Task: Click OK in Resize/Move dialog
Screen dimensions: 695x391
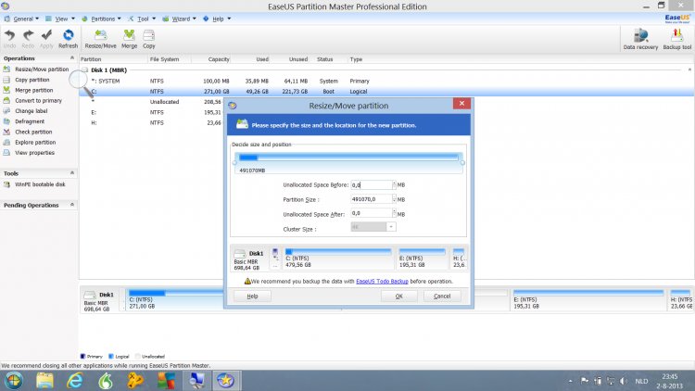Action: point(398,296)
